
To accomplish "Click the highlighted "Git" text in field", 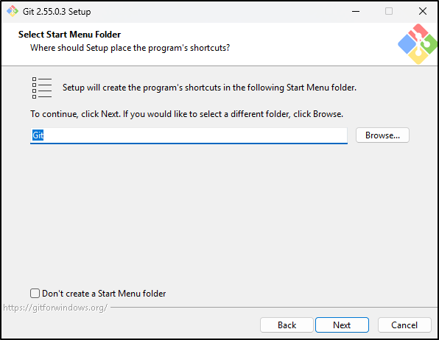I will (x=38, y=135).
